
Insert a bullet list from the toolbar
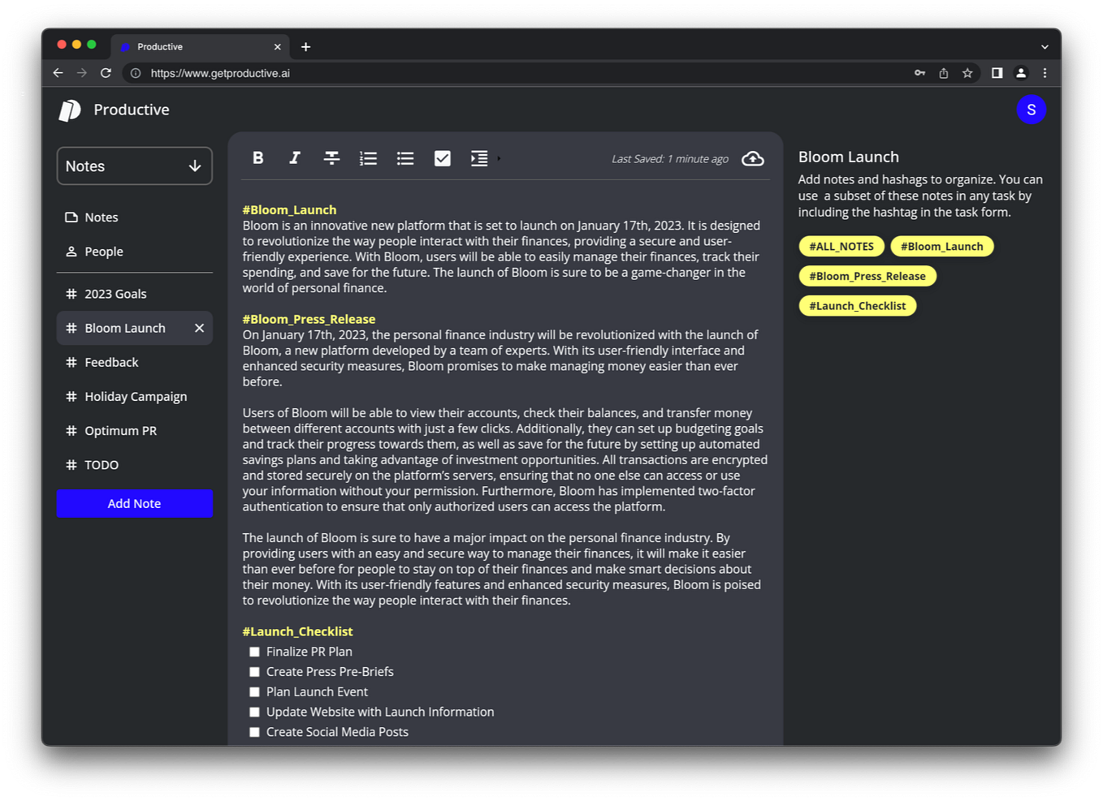click(404, 158)
